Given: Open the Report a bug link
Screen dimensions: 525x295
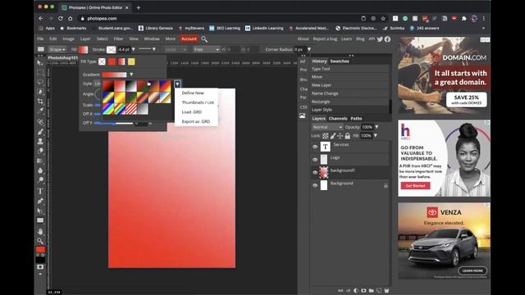Looking at the screenshot, I should pos(325,39).
